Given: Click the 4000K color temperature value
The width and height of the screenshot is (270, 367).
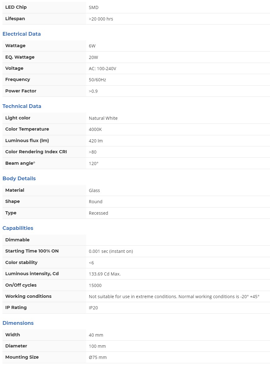Looking at the screenshot, I should pyautogui.click(x=95, y=129).
